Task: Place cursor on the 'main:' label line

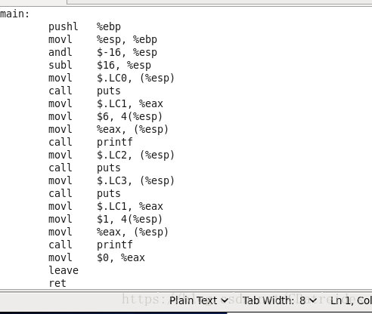Action: click(x=15, y=14)
